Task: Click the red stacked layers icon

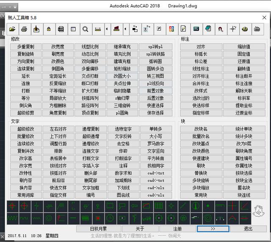Action: pyautogui.click(x=116, y=29)
